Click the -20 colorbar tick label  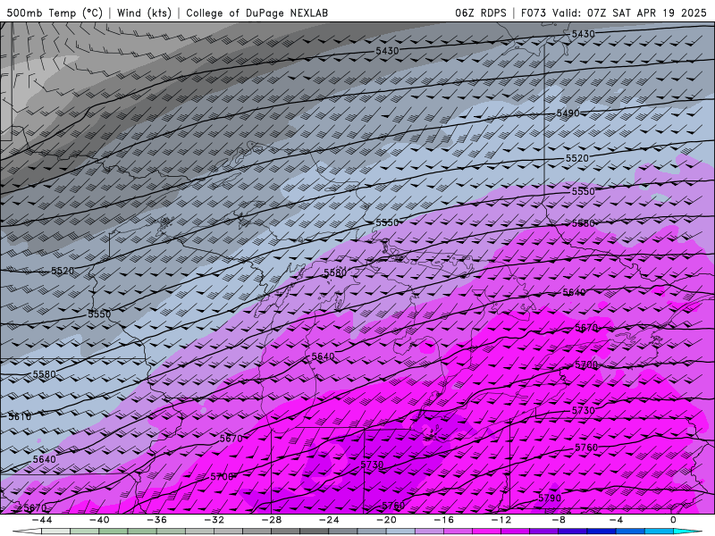pos(386,520)
